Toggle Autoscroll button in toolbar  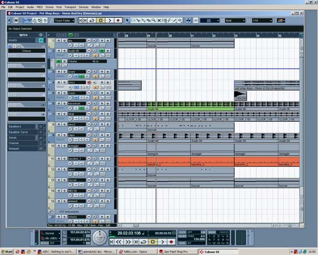188,20
